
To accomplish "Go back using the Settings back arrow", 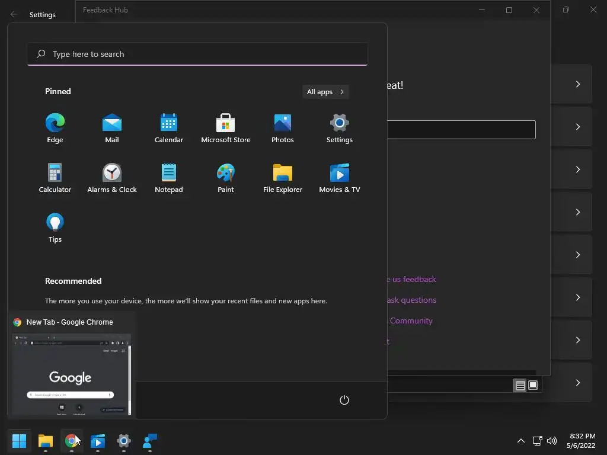I will click(x=14, y=14).
